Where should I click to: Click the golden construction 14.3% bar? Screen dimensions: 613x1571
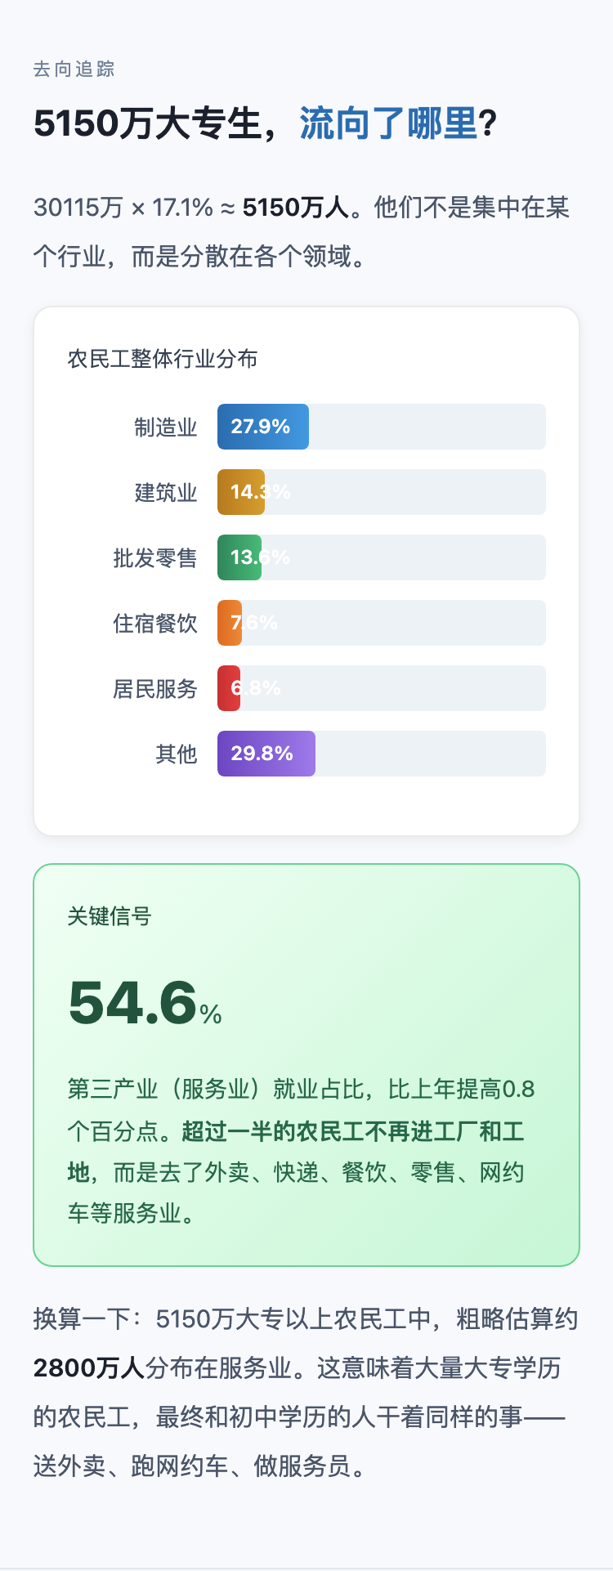pos(240,492)
